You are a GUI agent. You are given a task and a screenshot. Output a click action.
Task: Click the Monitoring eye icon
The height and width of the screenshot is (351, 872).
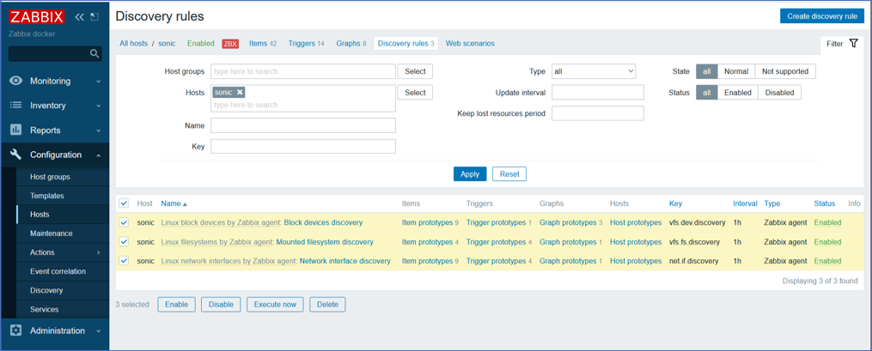(16, 81)
